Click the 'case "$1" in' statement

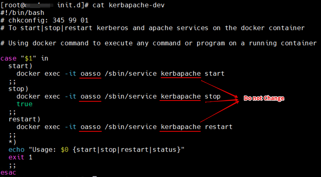click(x=24, y=58)
